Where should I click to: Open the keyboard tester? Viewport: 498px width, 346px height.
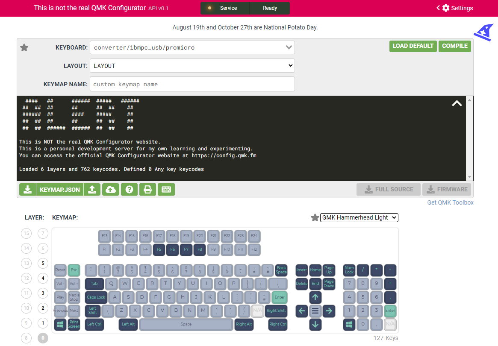(166, 189)
